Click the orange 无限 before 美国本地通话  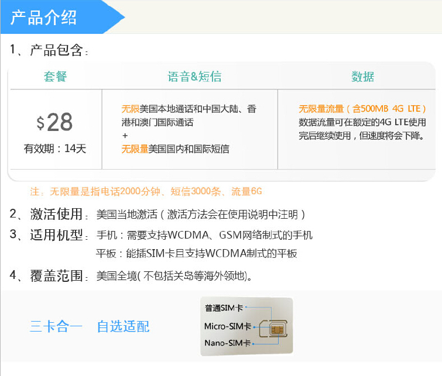pos(131,109)
